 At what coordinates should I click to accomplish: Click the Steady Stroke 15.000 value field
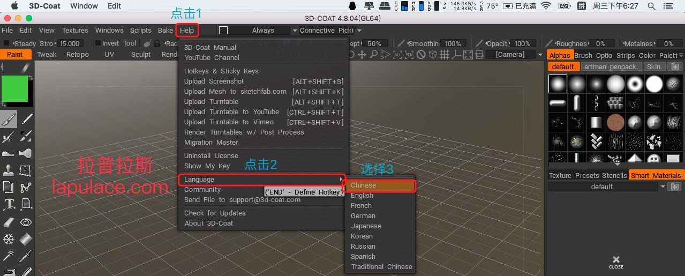70,43
